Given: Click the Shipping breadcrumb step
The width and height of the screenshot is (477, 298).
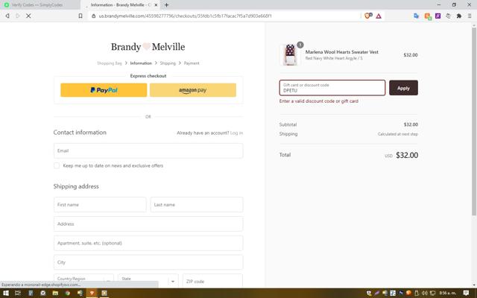Looking at the screenshot, I should click(x=168, y=63).
